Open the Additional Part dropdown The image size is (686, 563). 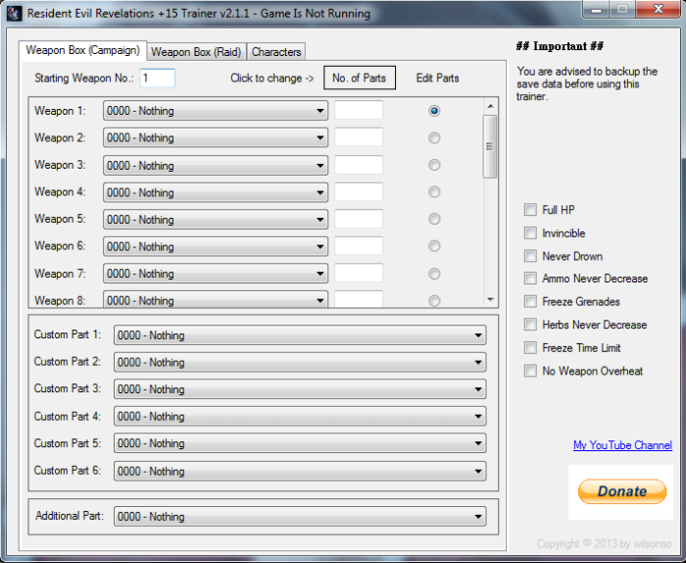point(300,517)
